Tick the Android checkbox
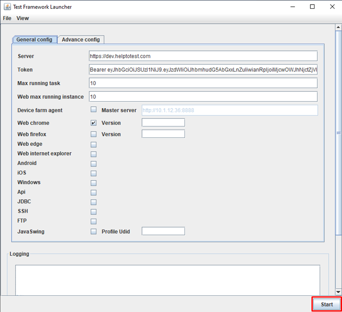342x312 pixels. point(93,164)
